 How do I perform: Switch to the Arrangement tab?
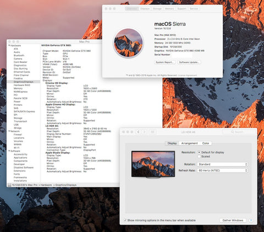pyautogui.click(x=189, y=143)
